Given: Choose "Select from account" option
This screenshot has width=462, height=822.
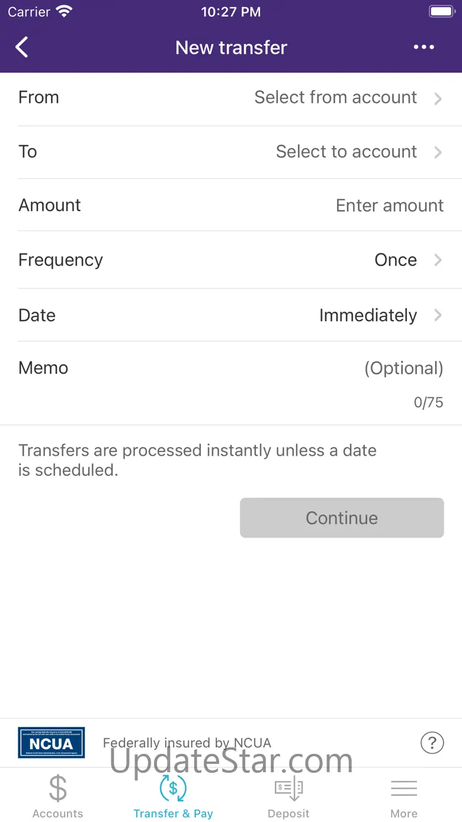Looking at the screenshot, I should pyautogui.click(x=335, y=97).
